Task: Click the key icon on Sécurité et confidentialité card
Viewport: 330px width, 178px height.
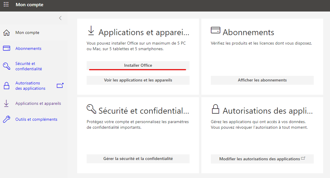Action: coord(91,109)
